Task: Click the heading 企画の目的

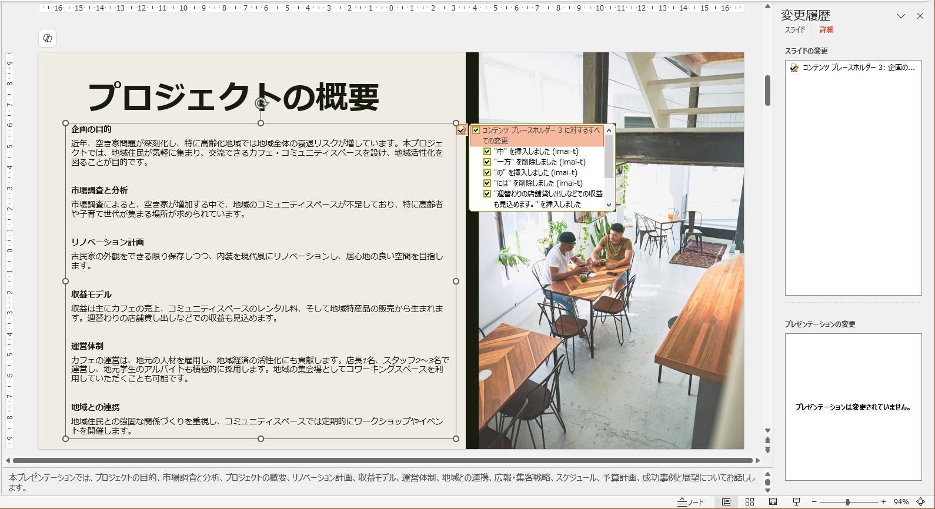Action: tap(91, 129)
